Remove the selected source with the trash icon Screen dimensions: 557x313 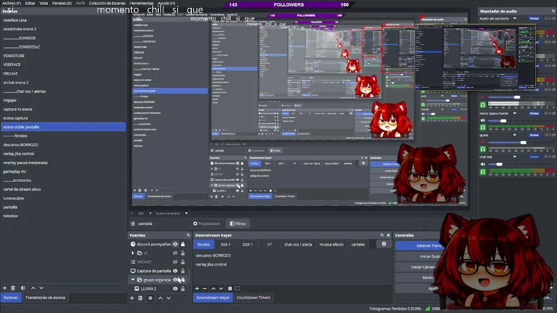click(140, 298)
